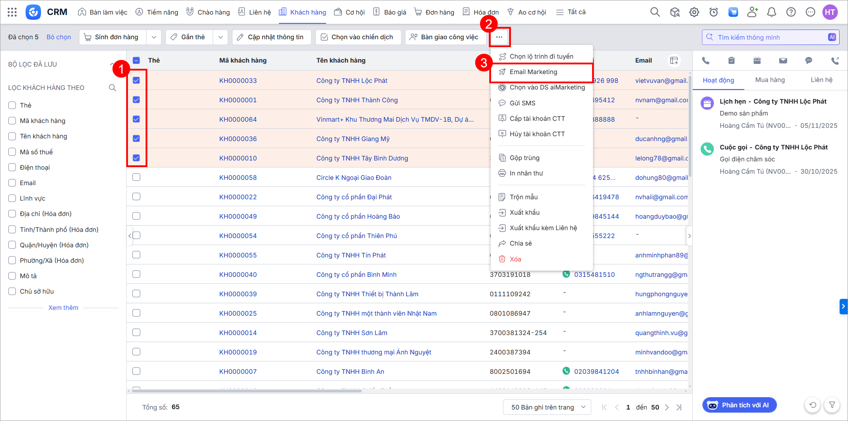Click the Bỏ chọn link
Viewport: 848px width, 421px height.
coord(59,37)
